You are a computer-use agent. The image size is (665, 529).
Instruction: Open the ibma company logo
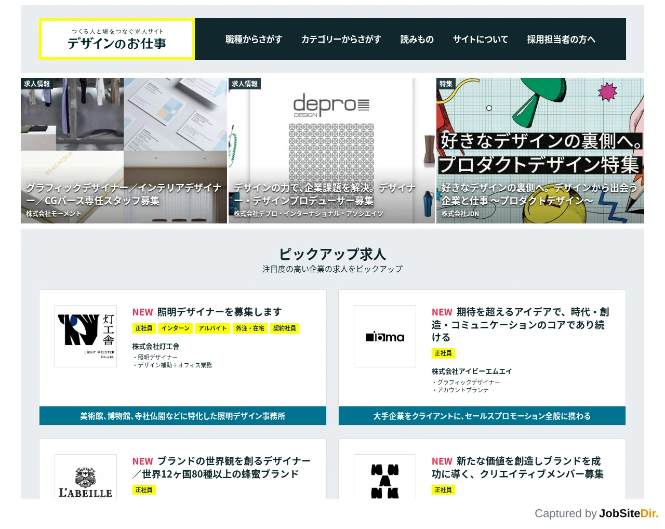[x=385, y=336]
